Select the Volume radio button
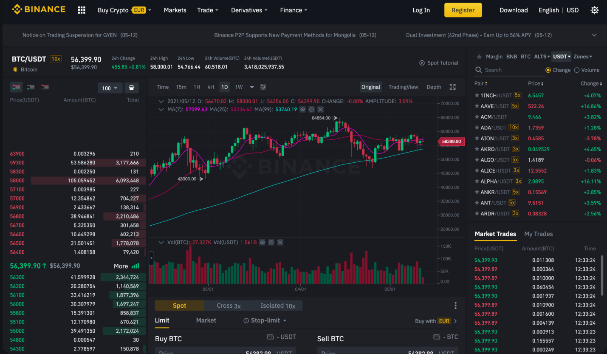 click(576, 70)
